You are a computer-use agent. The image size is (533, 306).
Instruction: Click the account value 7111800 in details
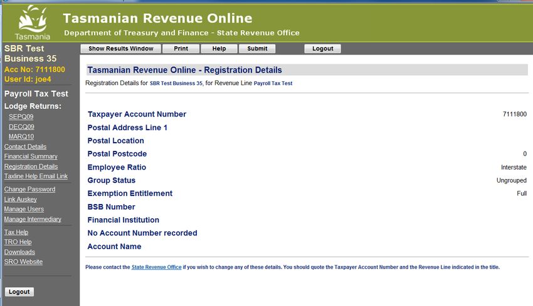click(515, 115)
